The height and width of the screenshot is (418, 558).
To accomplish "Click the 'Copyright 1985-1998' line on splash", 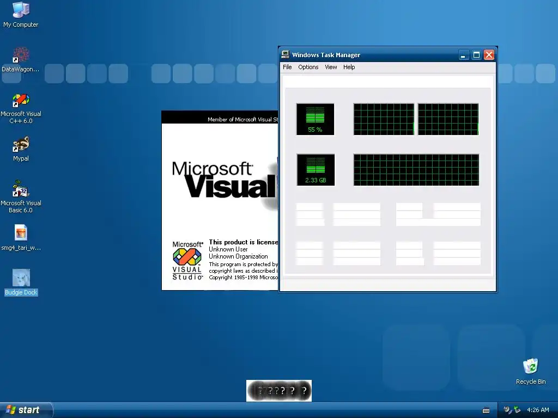I will [x=244, y=277].
